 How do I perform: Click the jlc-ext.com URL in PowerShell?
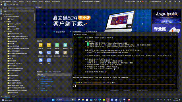tap(107, 52)
